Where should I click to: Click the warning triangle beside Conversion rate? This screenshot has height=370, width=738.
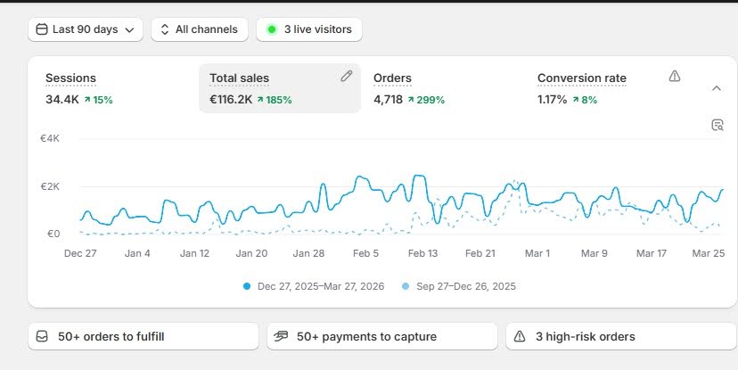point(675,77)
